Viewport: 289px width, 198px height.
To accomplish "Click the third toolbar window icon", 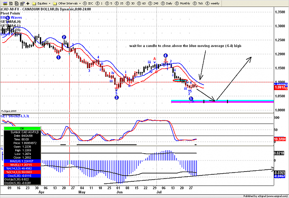I will (x=17, y=3).
